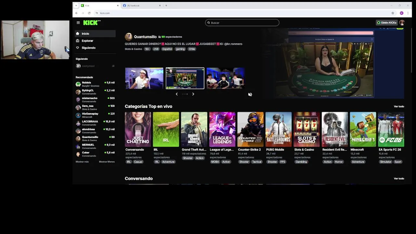Open Siguiendo in the sidebar
This screenshot has height=234, width=416.
[x=95, y=48]
